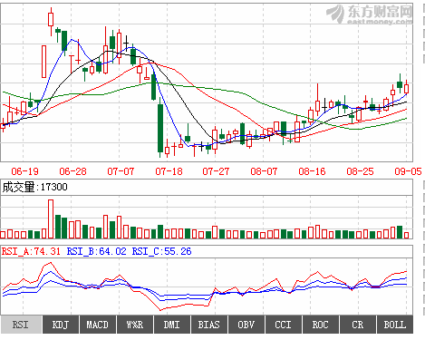Switch to the KDJ indicator tab
The width and height of the screenshot is (425, 340).
click(61, 325)
